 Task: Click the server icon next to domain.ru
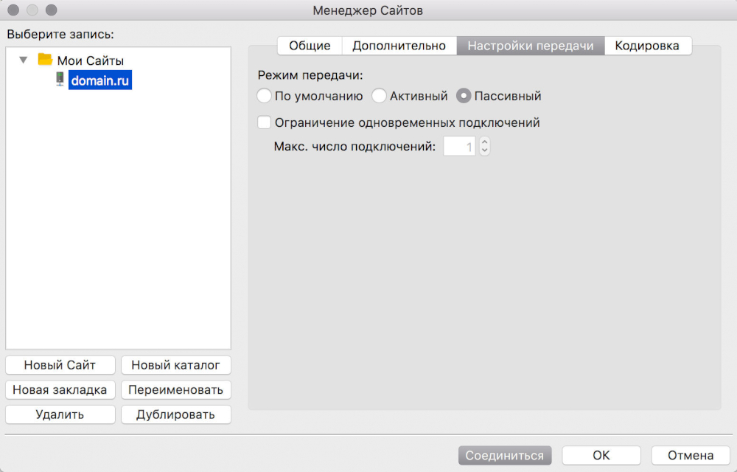60,80
